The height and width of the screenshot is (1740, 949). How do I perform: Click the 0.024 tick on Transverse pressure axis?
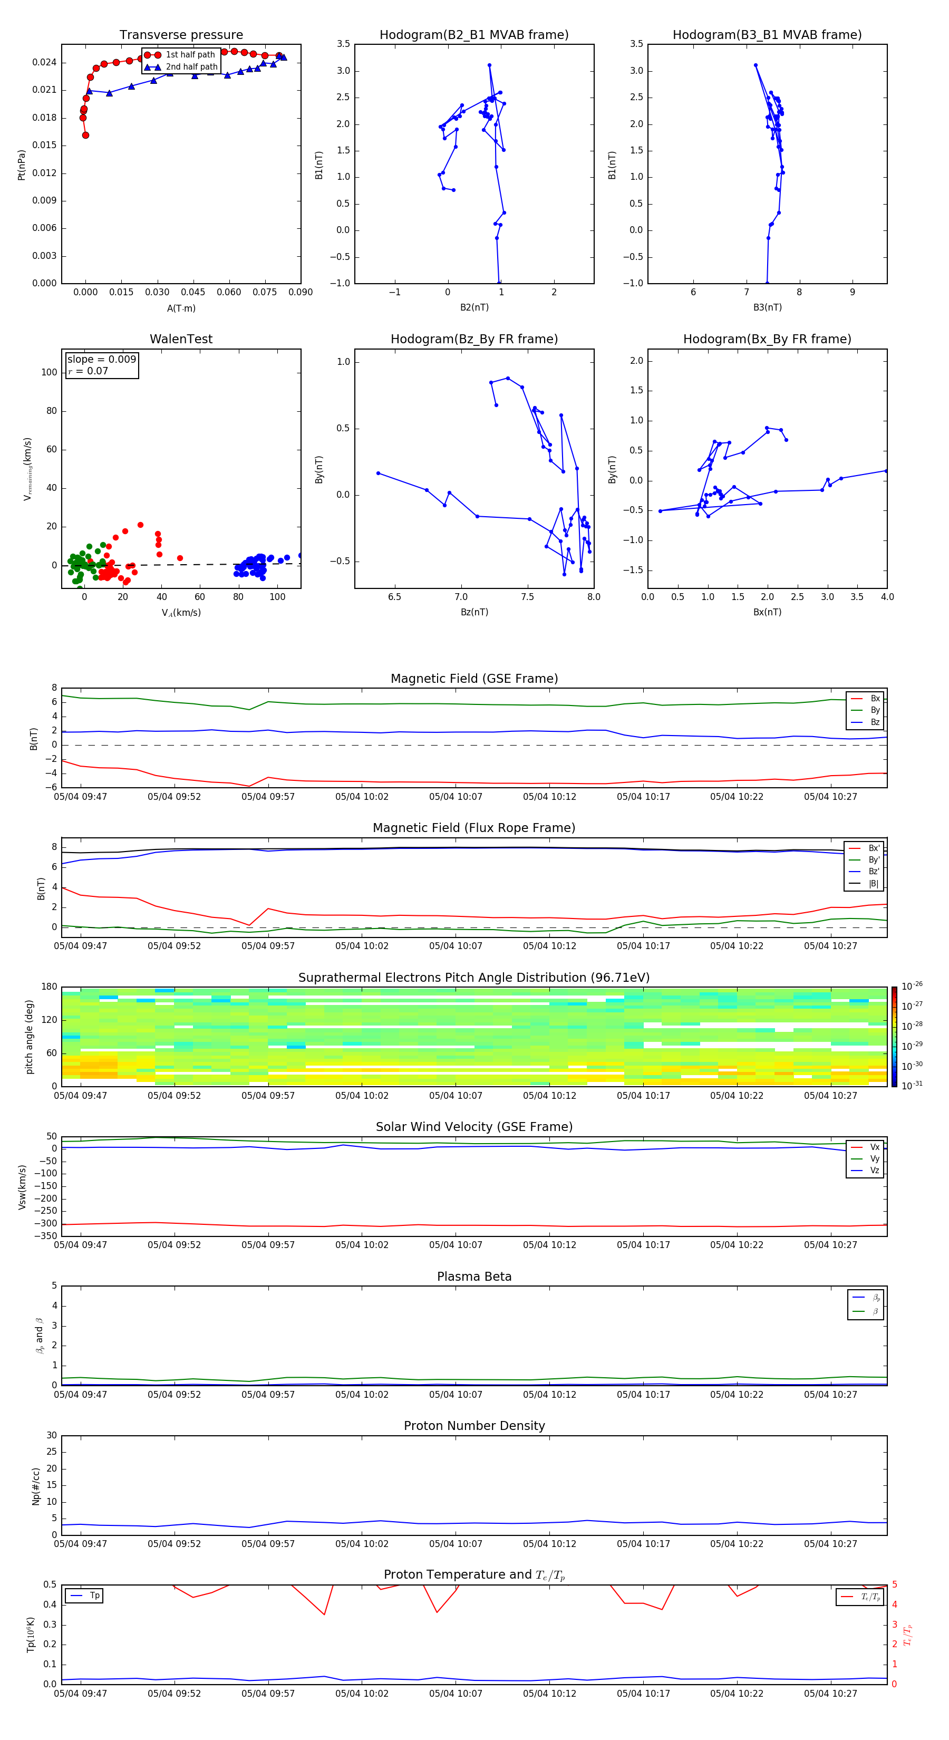(45, 62)
